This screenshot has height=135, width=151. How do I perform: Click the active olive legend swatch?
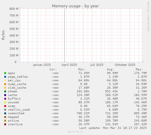click(5, 121)
